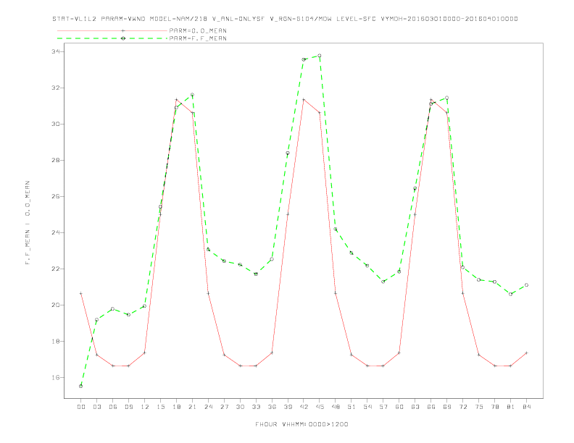Click x-axis tick label 81

(511, 407)
